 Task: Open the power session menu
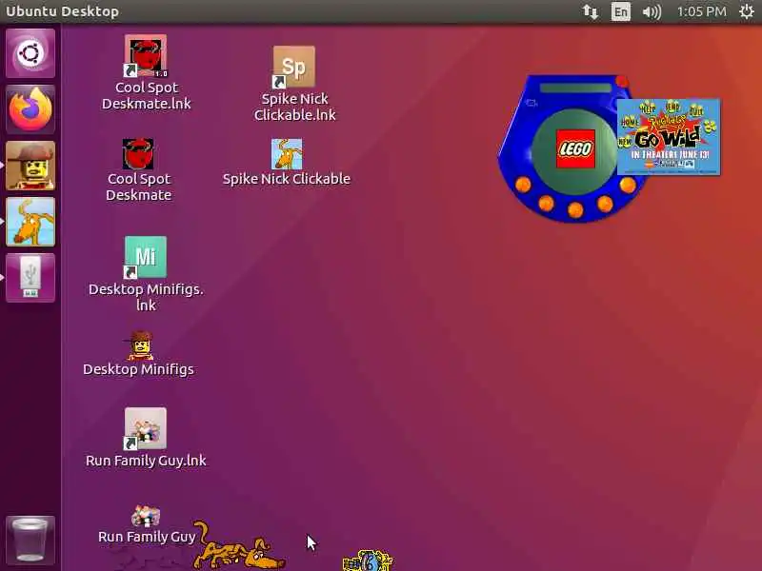pos(747,11)
